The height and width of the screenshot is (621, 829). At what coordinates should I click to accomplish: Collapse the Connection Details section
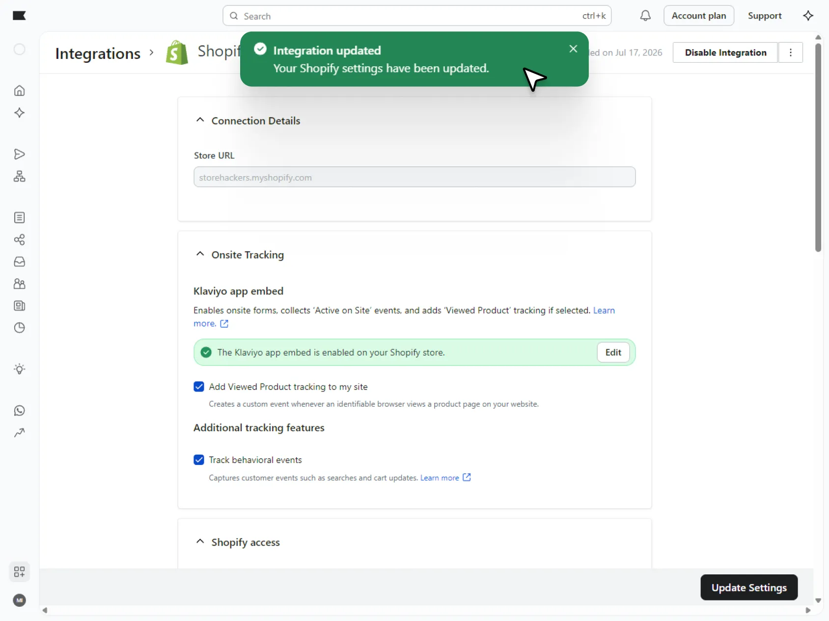(200, 120)
